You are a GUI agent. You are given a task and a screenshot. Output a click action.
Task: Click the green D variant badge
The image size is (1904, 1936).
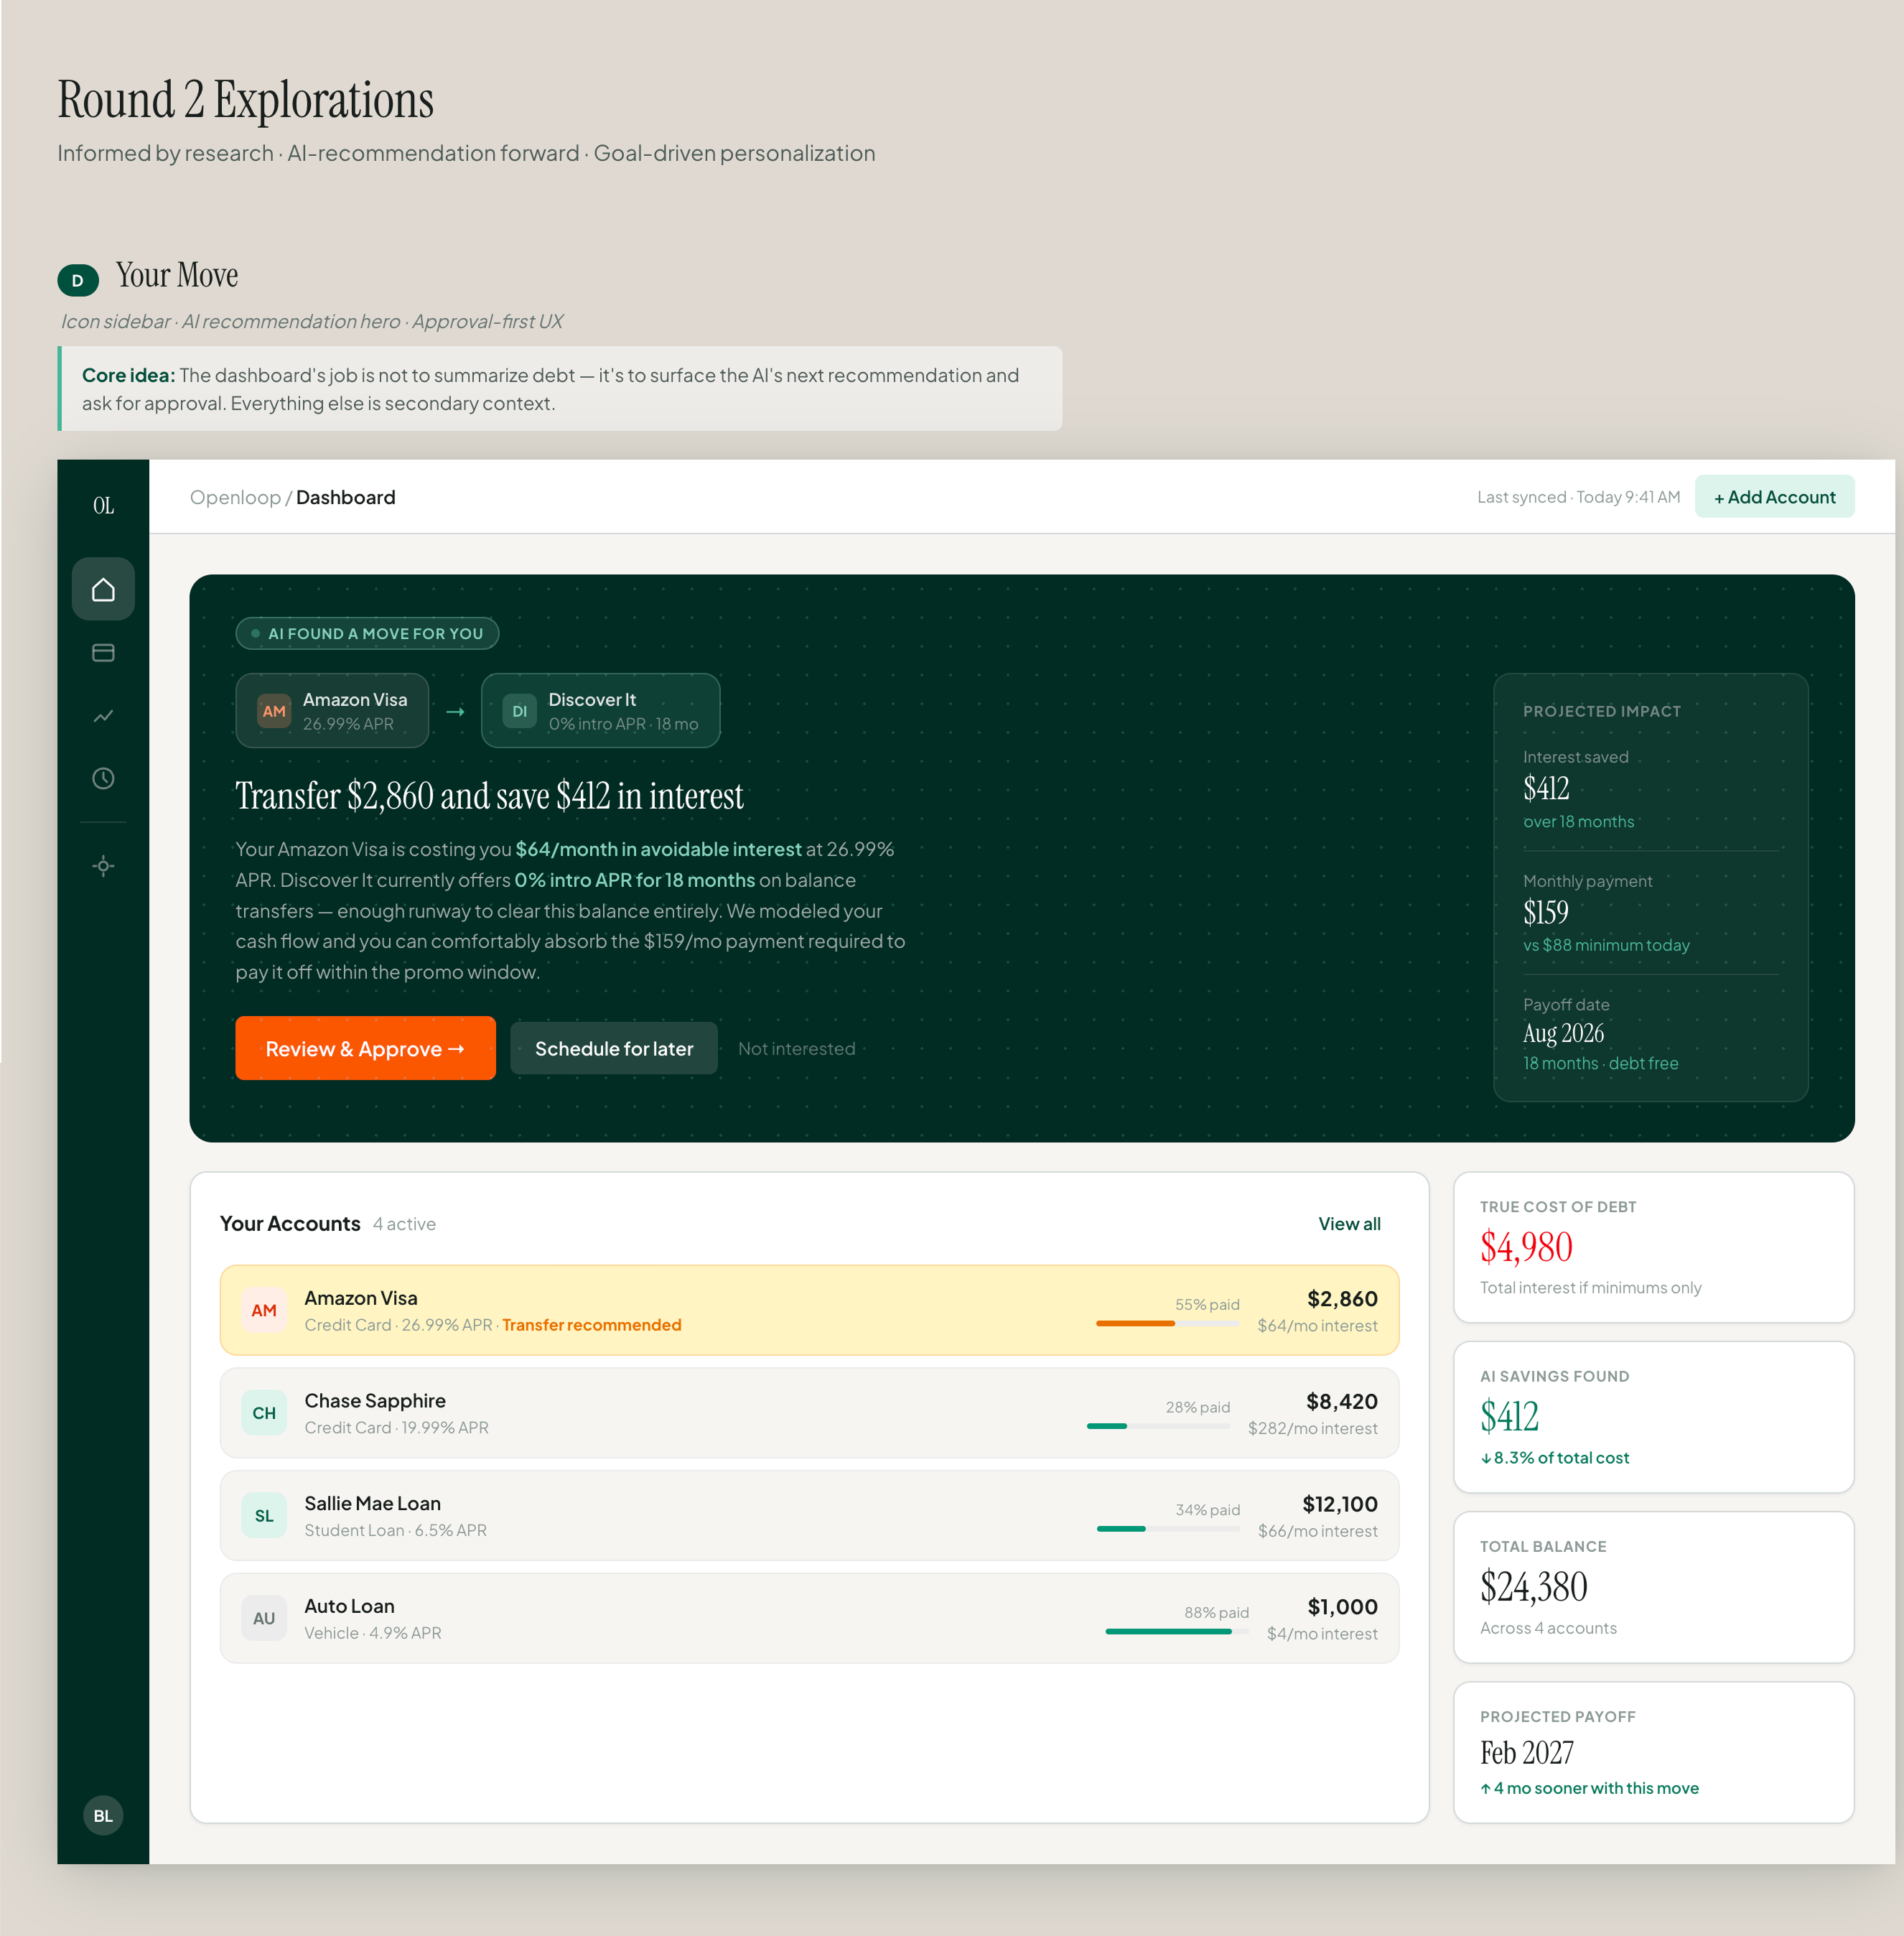point(78,281)
